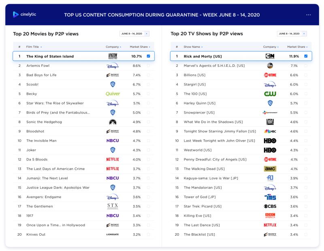Click the Top 20 Movies by P2P views heading

[46, 34]
